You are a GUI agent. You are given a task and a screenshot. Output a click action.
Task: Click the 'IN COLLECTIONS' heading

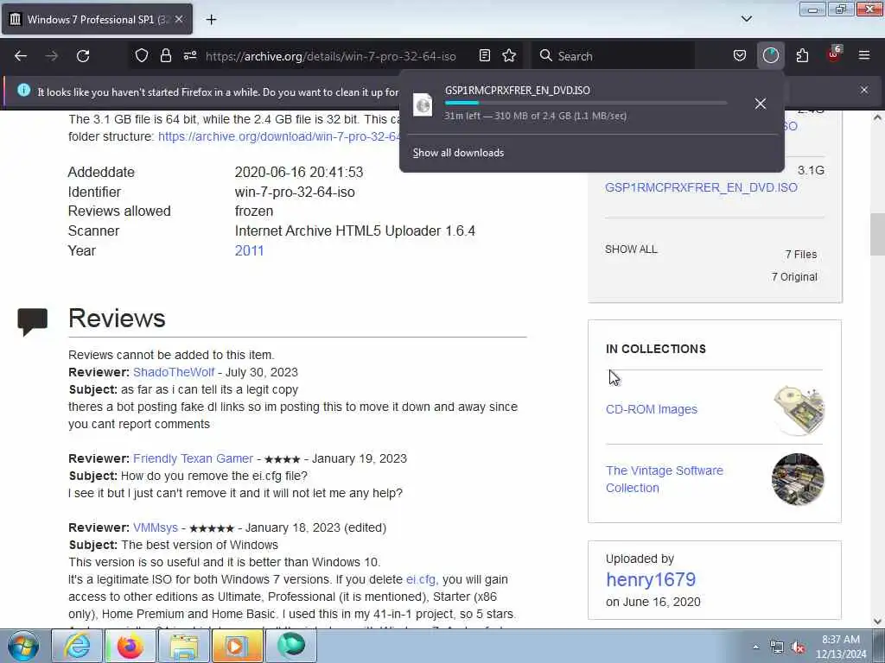coord(656,349)
